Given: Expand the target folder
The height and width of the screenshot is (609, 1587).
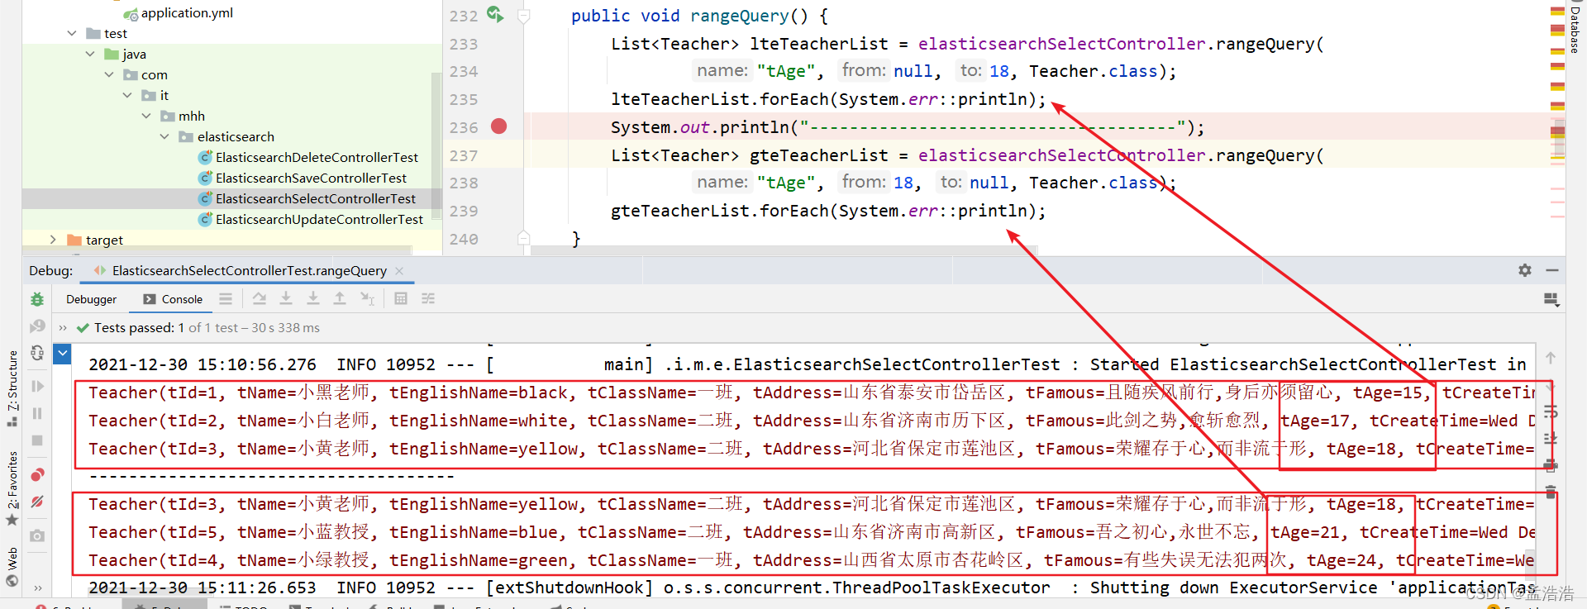Looking at the screenshot, I should (x=53, y=240).
